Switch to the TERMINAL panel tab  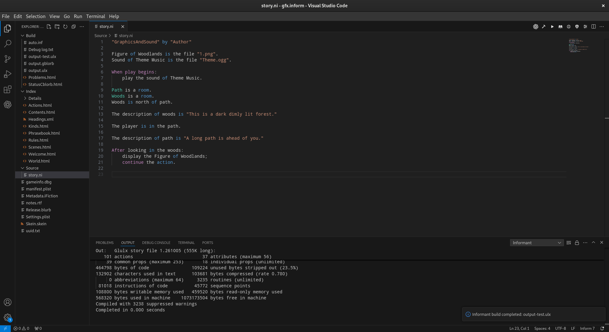click(x=186, y=243)
